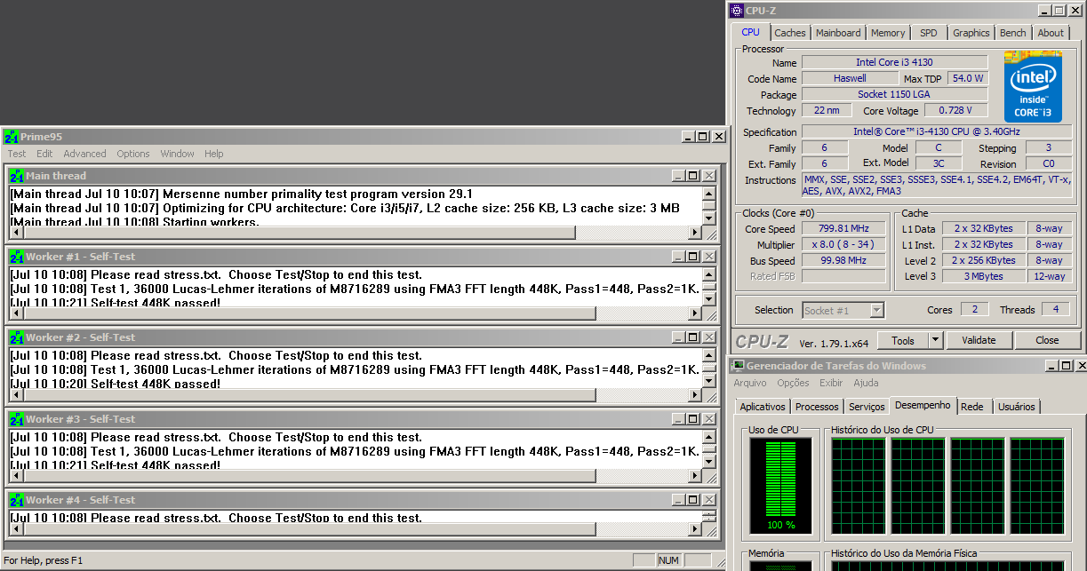Viewport: 1087px width, 571px height.
Task: Click the '100 %' CPU usage meter
Action: click(x=780, y=485)
